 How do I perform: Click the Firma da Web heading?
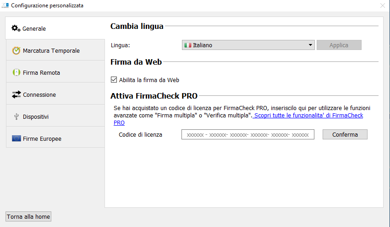(x=136, y=62)
